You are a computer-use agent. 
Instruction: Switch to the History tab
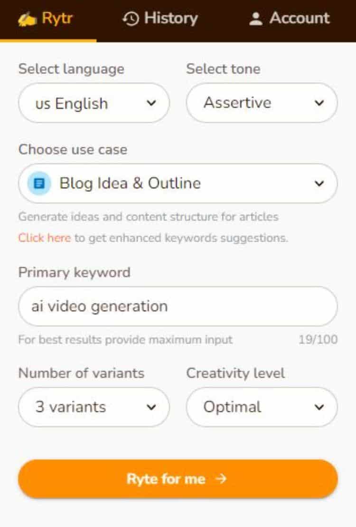coord(160,19)
